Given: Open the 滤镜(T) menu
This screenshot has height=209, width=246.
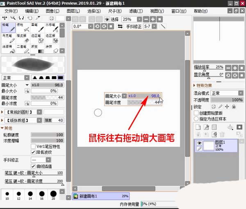Looking at the screenshot, I should click(136, 11).
